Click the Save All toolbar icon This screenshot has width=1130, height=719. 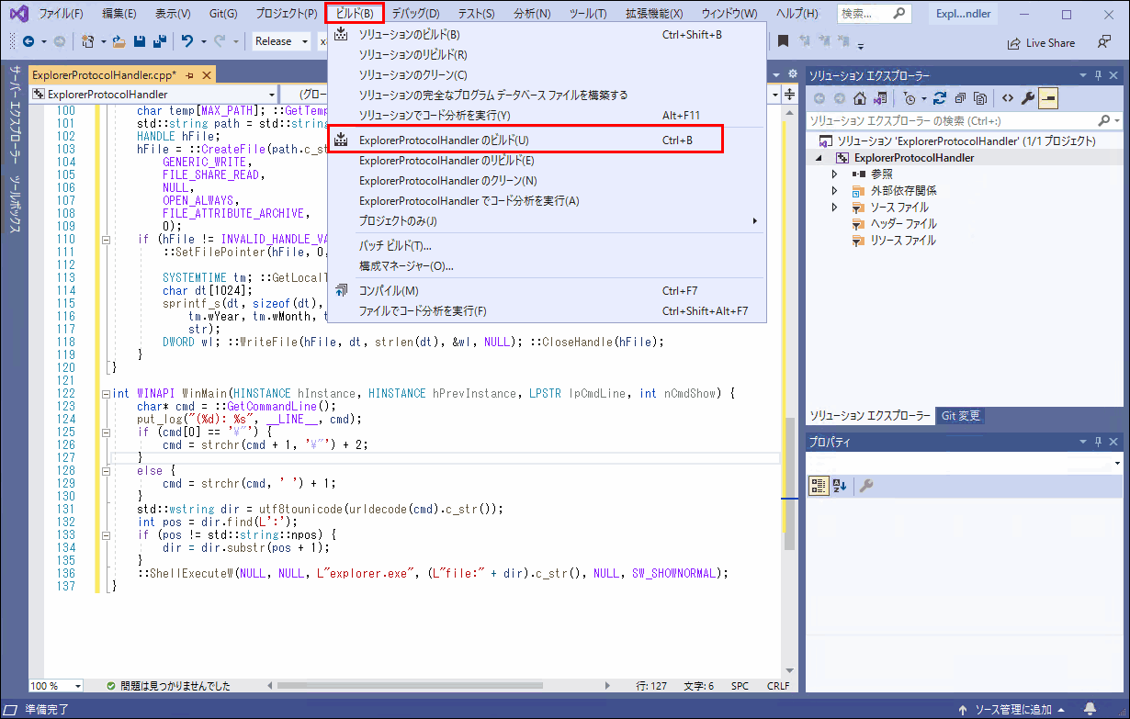point(160,41)
